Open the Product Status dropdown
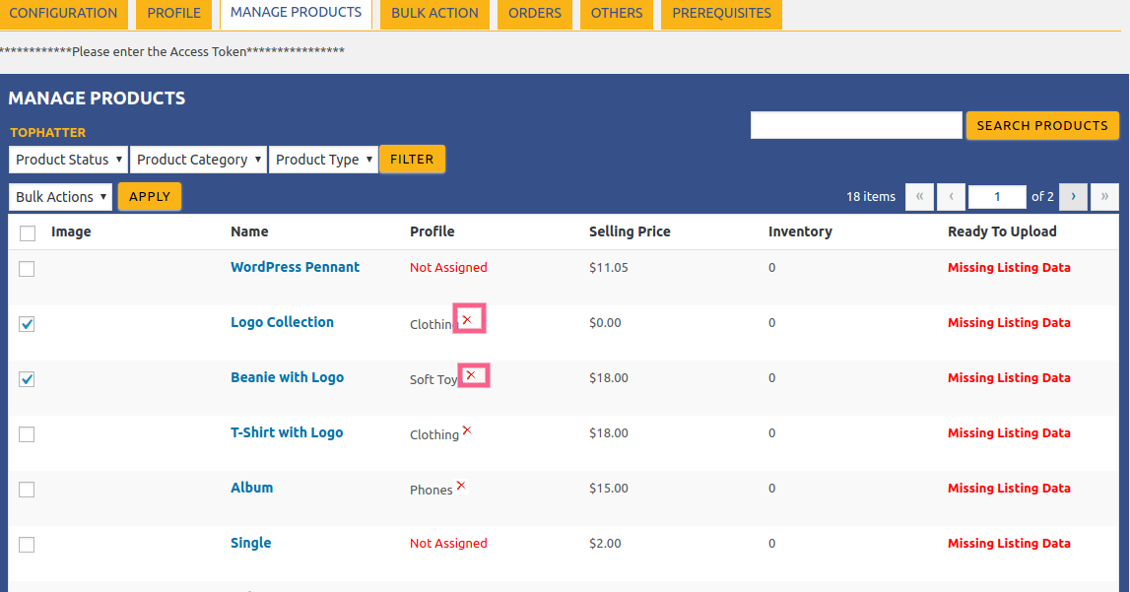Viewport: 1130px width, 592px height. click(69, 160)
